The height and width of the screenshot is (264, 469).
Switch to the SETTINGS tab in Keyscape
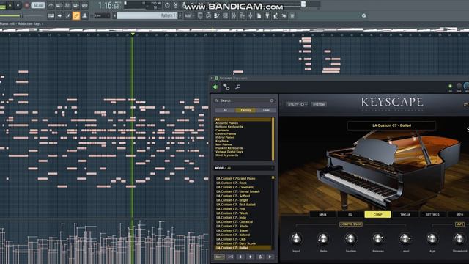pyautogui.click(x=432, y=215)
